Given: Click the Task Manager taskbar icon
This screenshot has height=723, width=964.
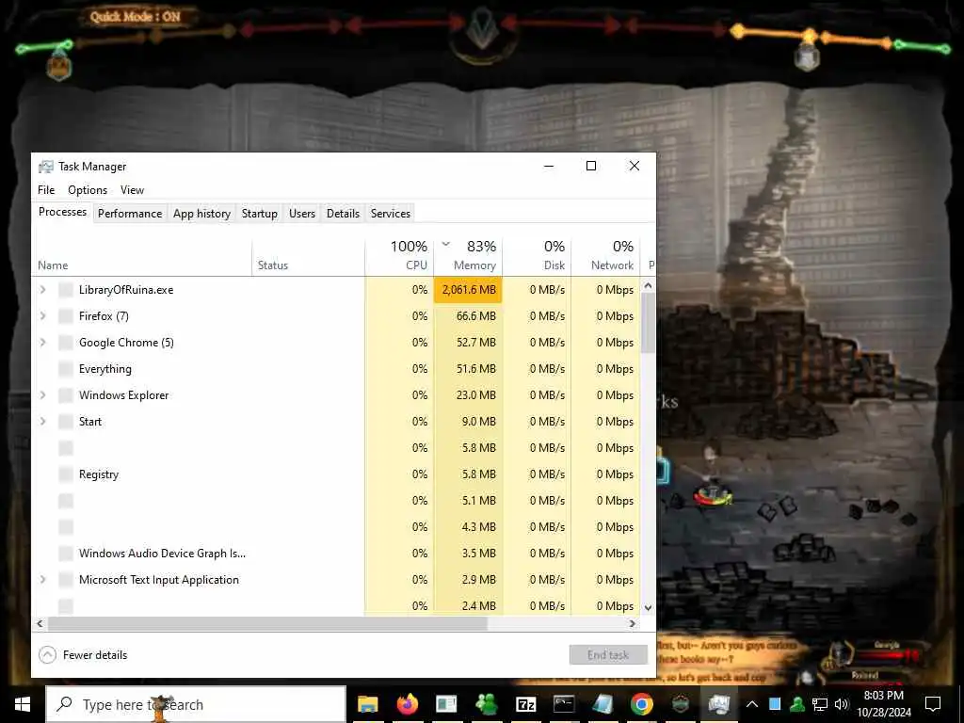Looking at the screenshot, I should pyautogui.click(x=718, y=704).
